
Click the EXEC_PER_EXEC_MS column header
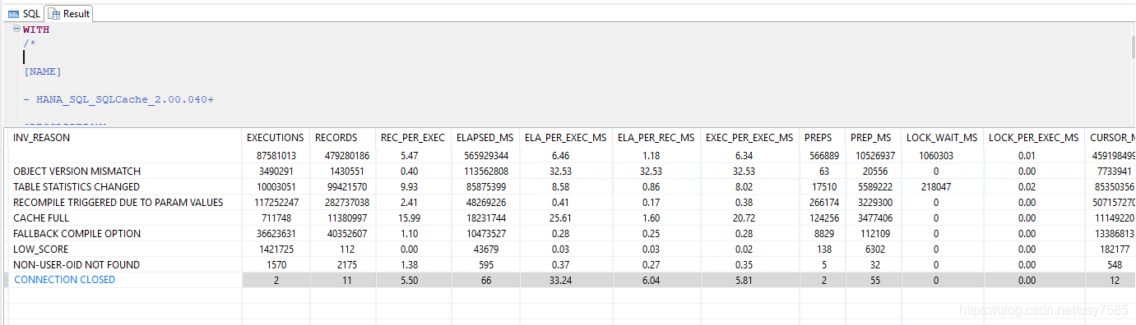[749, 137]
